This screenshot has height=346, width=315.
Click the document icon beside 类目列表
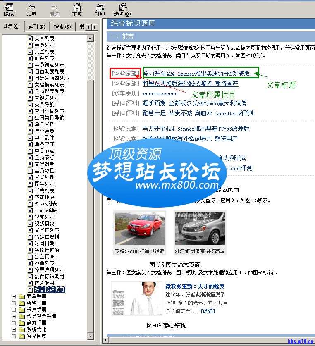pos(30,38)
